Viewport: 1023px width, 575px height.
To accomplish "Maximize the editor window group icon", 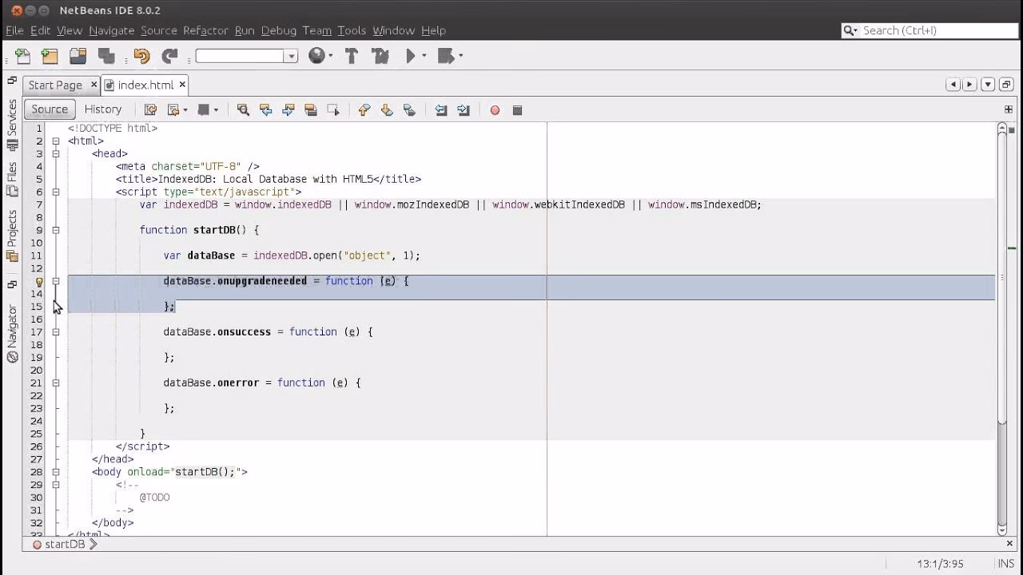I will tap(1006, 85).
